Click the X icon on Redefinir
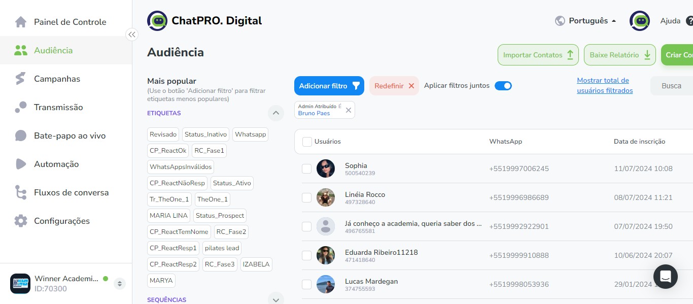This screenshot has width=693, height=304. [411, 86]
